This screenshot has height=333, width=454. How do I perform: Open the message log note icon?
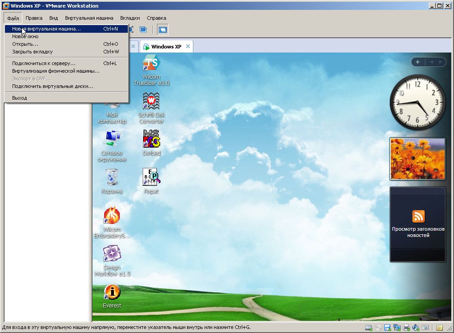coord(440,328)
